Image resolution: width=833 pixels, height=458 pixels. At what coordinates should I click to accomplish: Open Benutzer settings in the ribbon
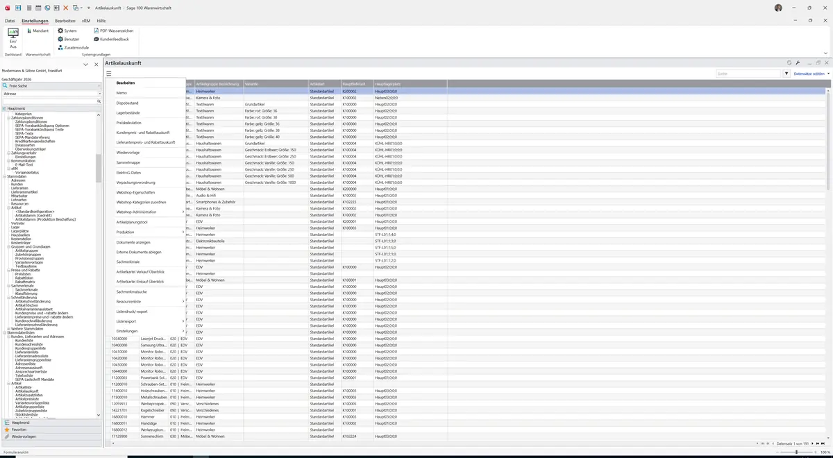(x=69, y=40)
